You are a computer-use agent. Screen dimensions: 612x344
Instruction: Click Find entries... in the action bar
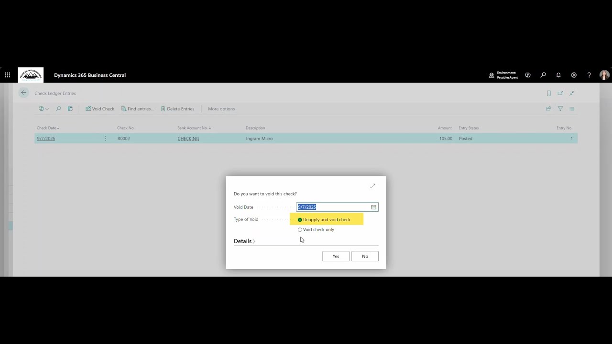pyautogui.click(x=137, y=109)
